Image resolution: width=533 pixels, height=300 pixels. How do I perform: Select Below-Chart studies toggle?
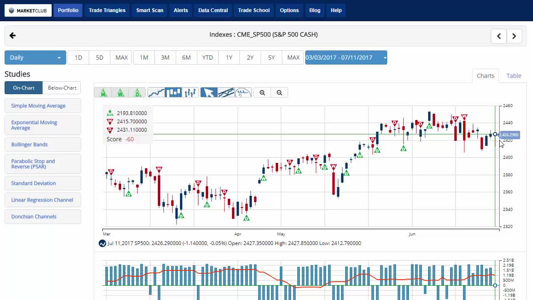pos(62,88)
